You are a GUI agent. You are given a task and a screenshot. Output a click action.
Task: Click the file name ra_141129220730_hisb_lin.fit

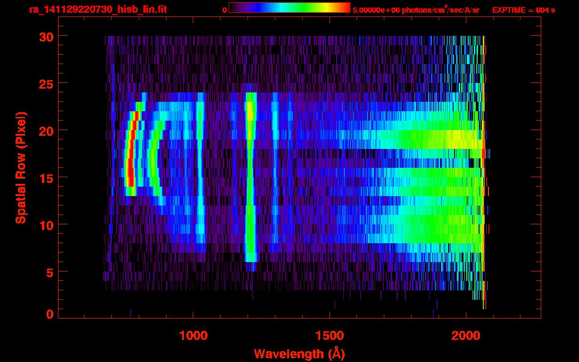(97, 9)
